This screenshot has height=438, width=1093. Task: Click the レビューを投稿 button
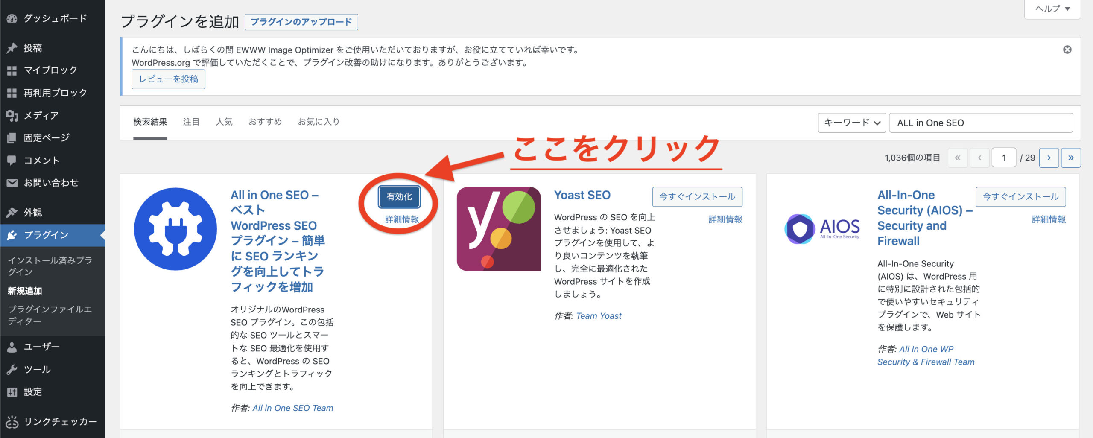(168, 79)
